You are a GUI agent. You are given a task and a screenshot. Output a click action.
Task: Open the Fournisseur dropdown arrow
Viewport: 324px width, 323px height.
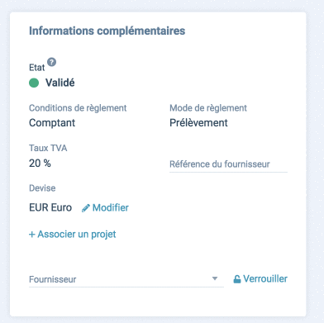[x=215, y=278]
